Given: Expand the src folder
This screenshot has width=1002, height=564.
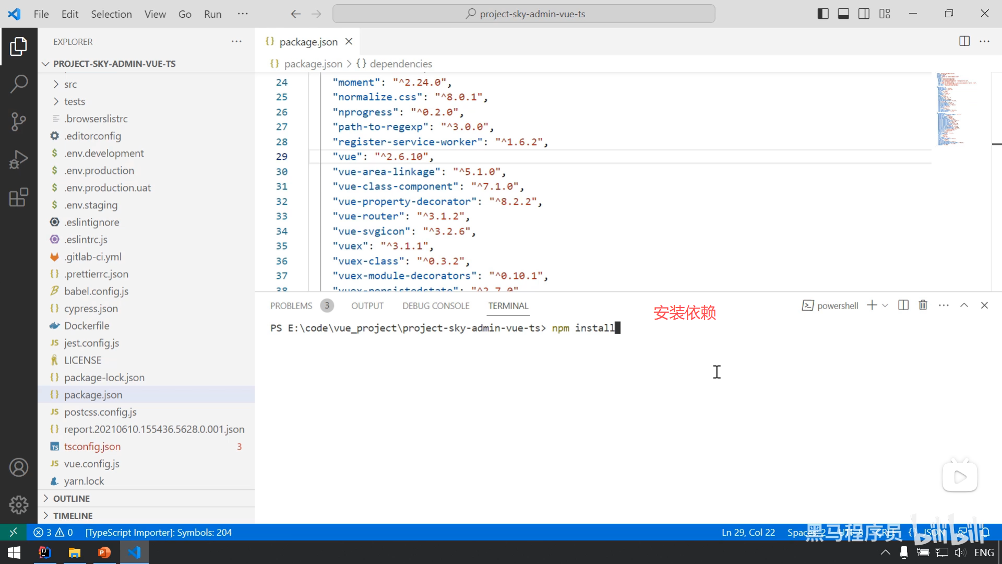Looking at the screenshot, I should (70, 84).
